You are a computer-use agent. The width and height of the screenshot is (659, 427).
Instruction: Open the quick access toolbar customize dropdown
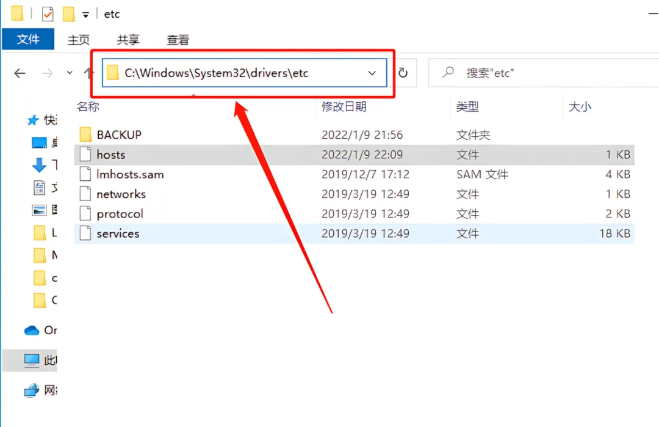tap(85, 15)
